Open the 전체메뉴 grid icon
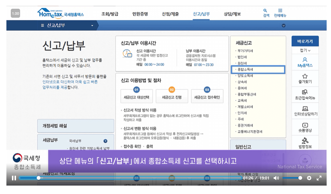This screenshot has height=194, width=331. (x=280, y=10)
